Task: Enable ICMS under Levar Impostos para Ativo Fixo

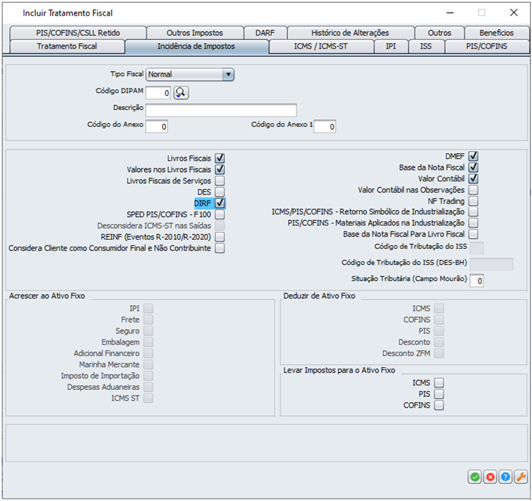Action: (439, 382)
